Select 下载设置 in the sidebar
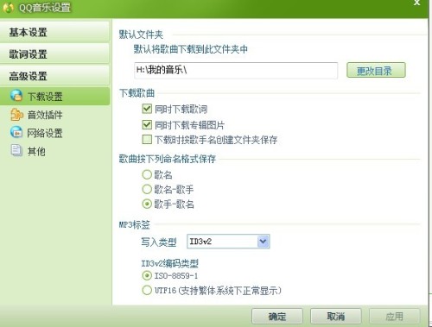432x327 pixels. (54, 96)
